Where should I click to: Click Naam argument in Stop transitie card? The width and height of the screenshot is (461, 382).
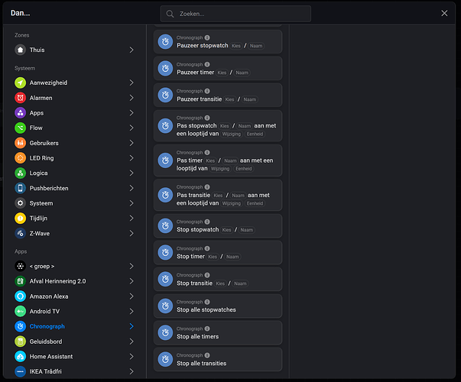pyautogui.click(x=240, y=283)
